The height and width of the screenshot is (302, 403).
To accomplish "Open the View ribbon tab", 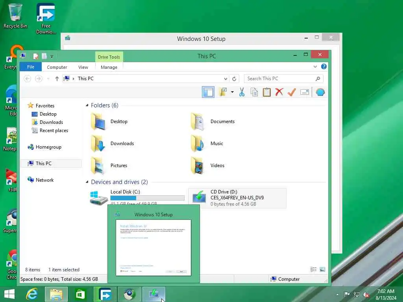I will pos(83,67).
